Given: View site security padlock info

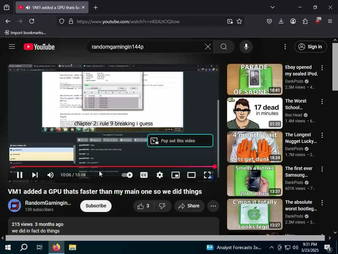Looking at the screenshot, I should (71, 21).
